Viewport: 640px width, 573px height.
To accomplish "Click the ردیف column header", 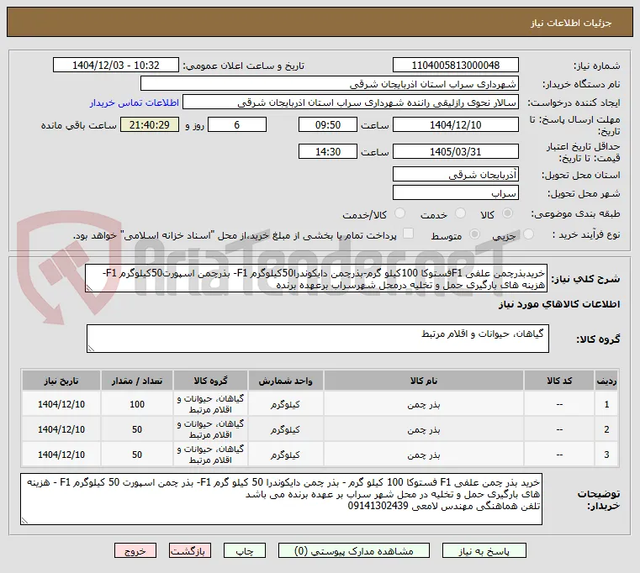I will click(606, 381).
